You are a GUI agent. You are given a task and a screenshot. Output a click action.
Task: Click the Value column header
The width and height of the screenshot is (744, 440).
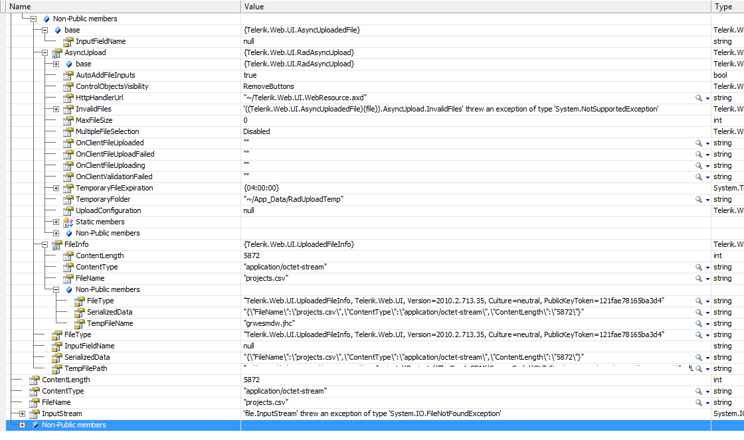tap(476, 7)
